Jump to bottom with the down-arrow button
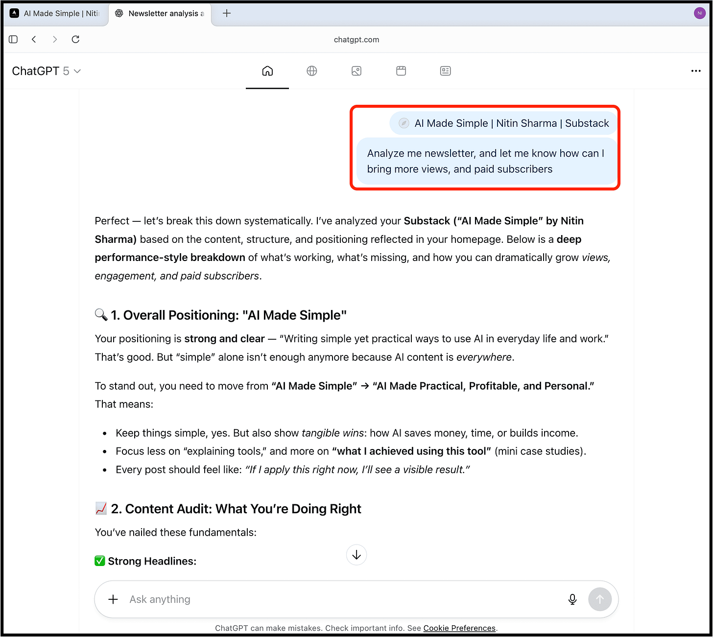The image size is (713, 638). pos(356,555)
